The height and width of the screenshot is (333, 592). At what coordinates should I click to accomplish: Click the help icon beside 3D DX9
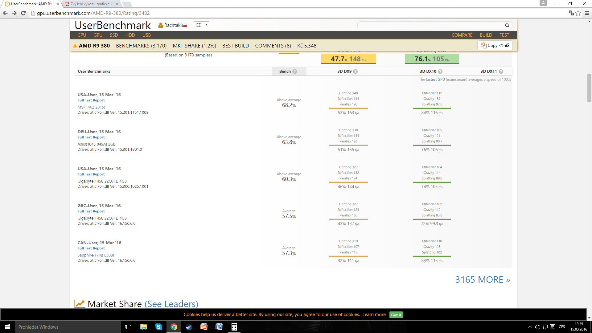point(356,72)
